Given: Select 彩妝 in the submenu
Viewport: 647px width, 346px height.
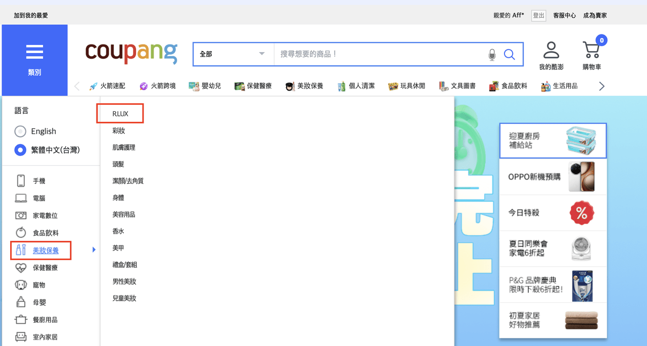Looking at the screenshot, I should (x=119, y=131).
